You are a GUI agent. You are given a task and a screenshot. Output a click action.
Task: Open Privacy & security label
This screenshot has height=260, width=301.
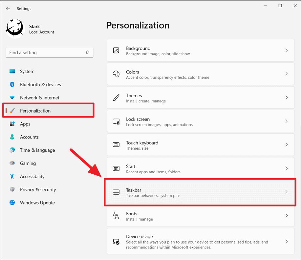pyautogui.click(x=38, y=189)
